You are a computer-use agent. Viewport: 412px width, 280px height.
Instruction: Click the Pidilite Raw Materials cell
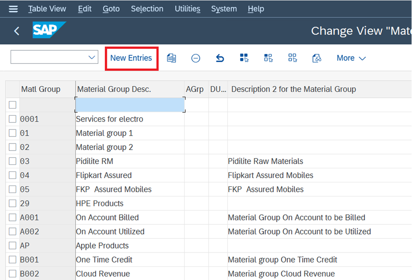click(x=320, y=161)
